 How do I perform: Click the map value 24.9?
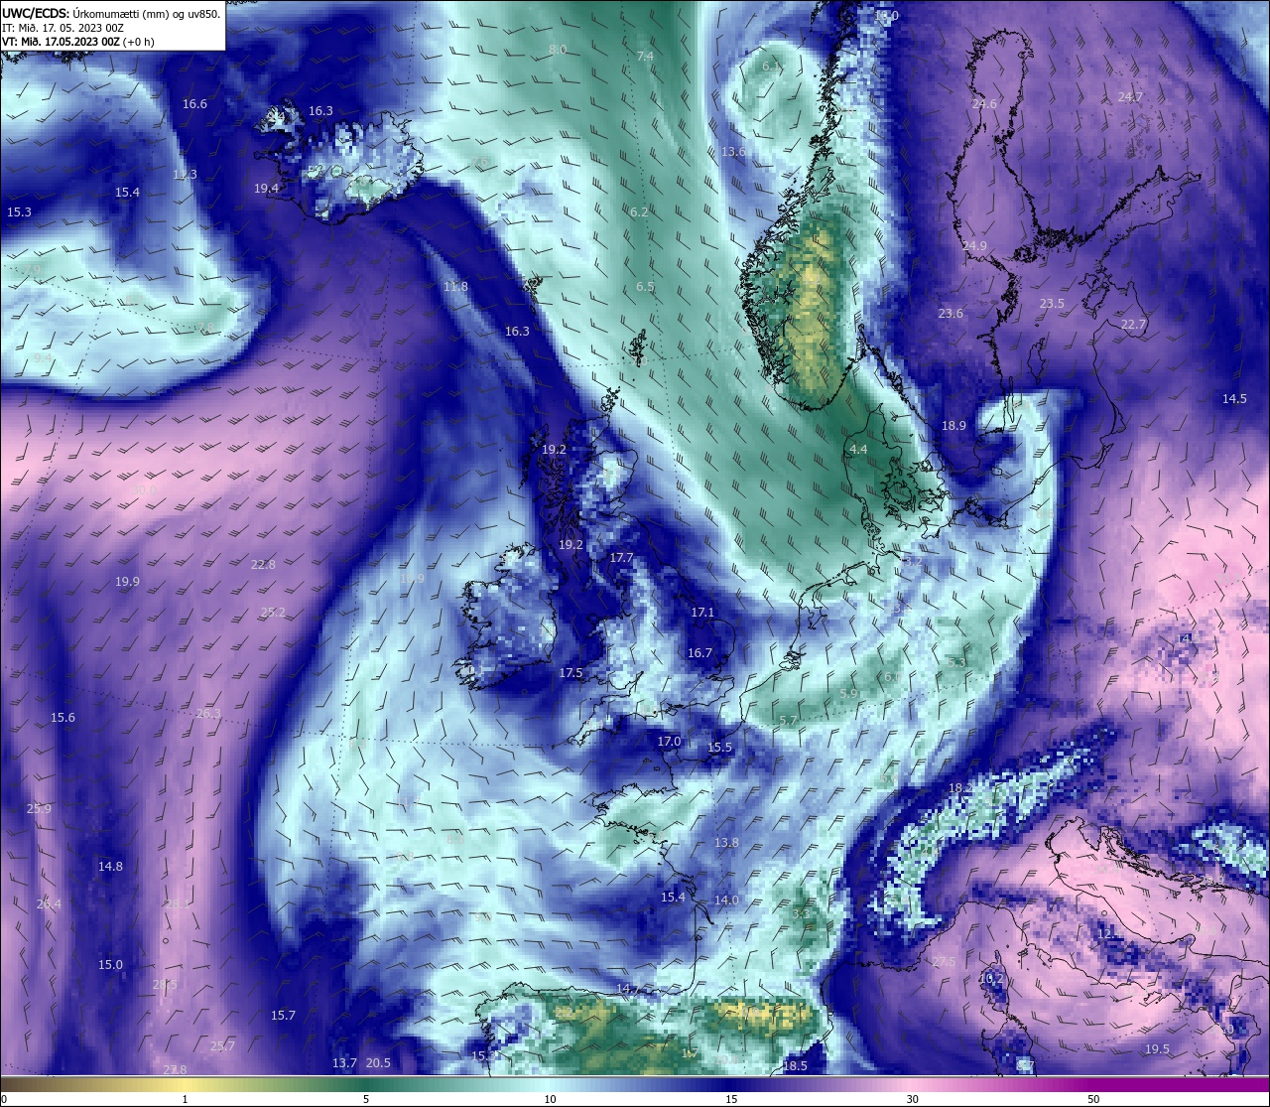click(x=974, y=246)
